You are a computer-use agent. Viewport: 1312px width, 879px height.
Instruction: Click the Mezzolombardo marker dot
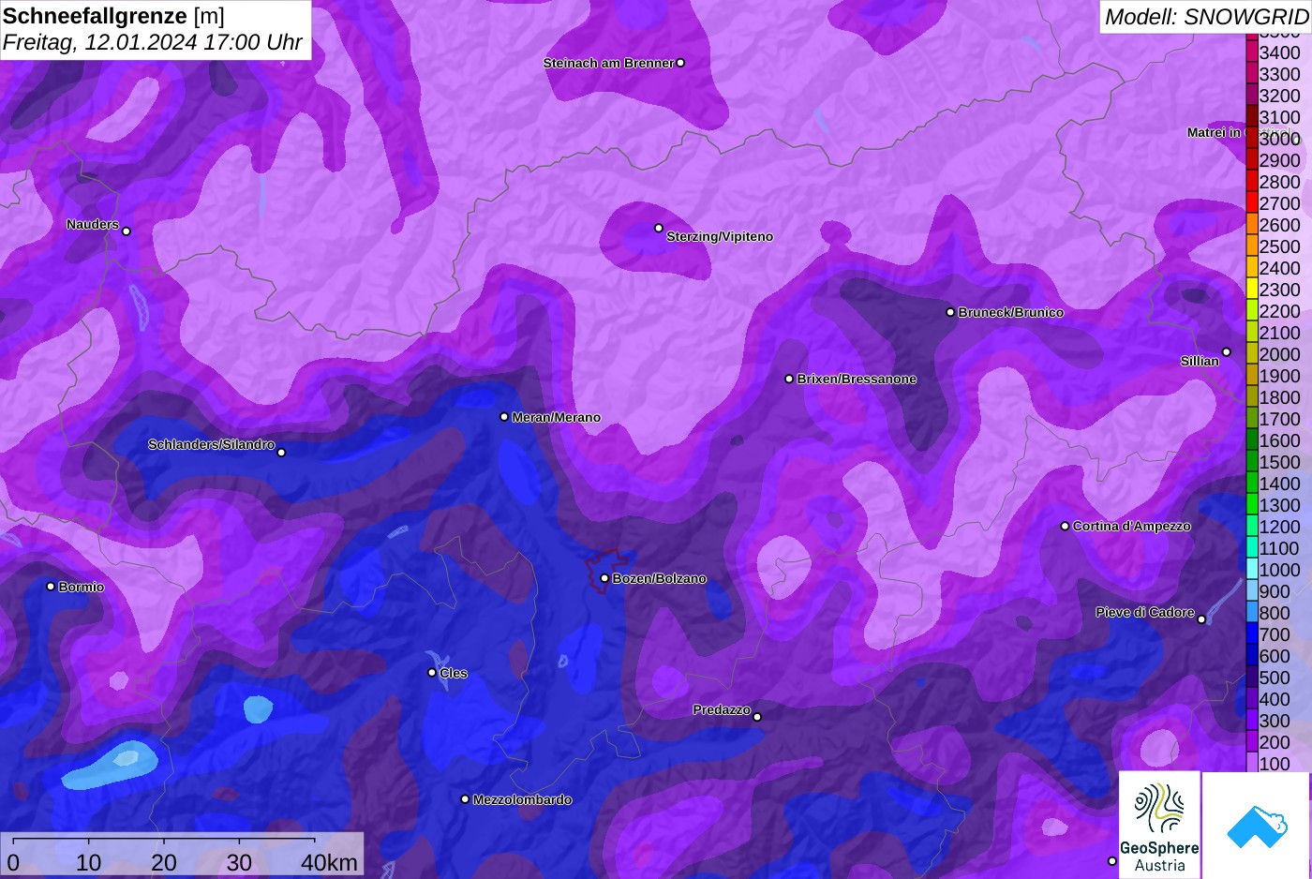(465, 799)
